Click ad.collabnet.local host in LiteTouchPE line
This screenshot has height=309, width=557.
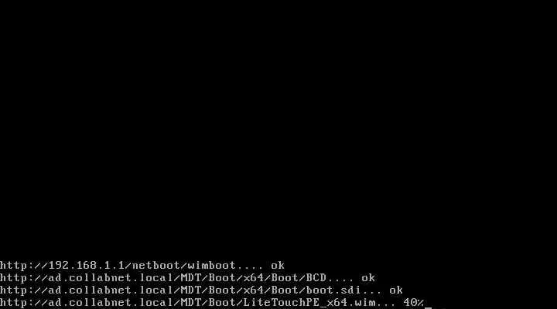coord(111,303)
